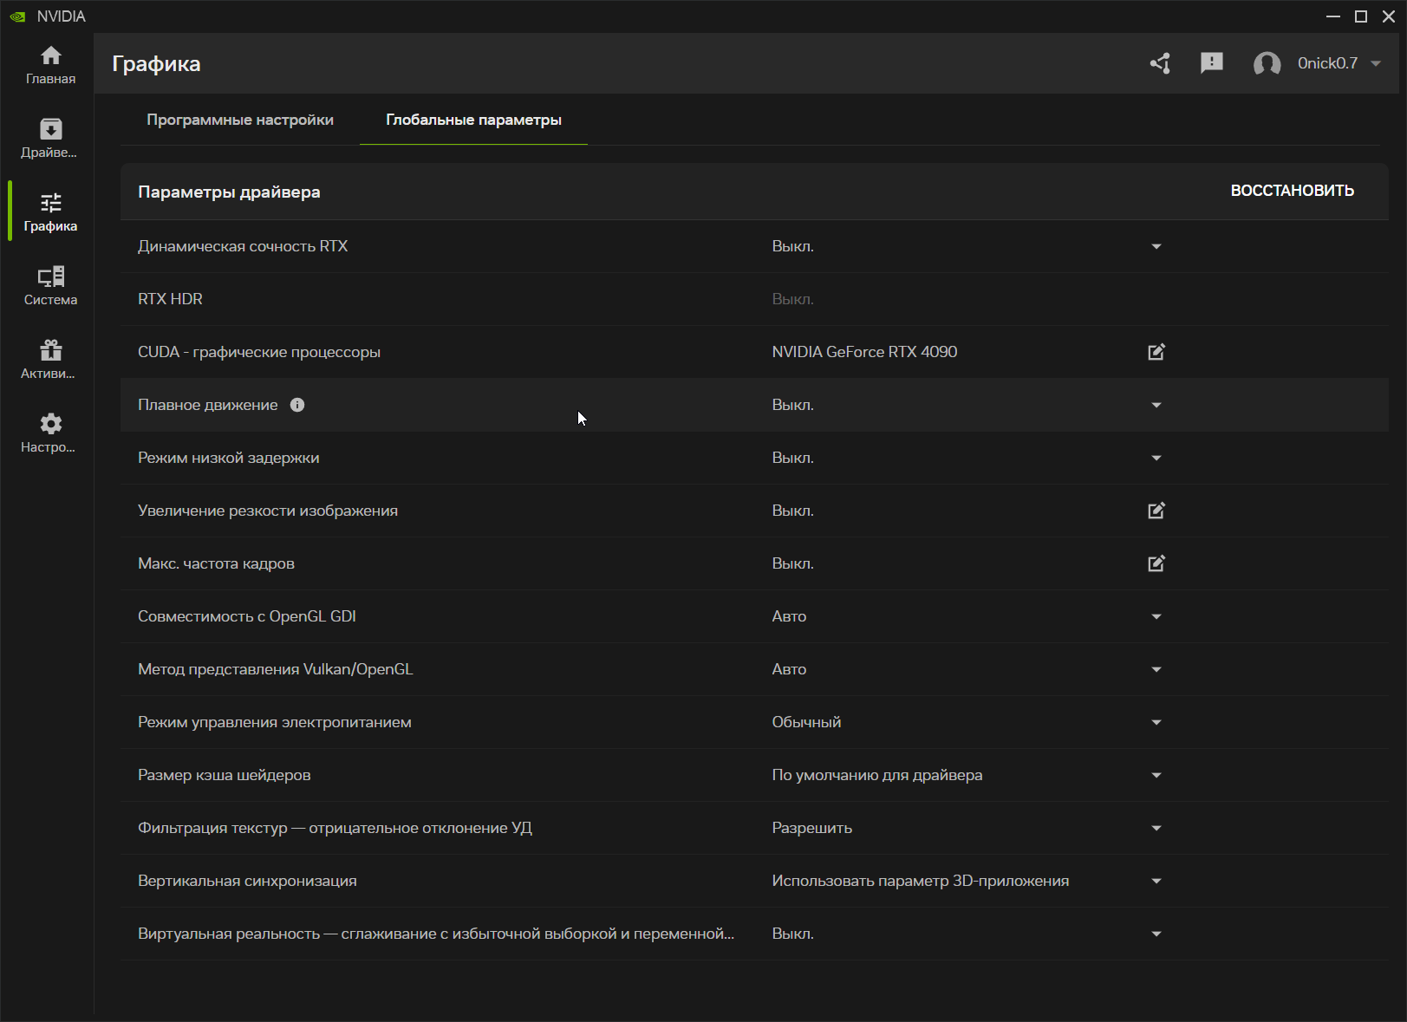Click the info icon beside Плавное движение
This screenshot has height=1022, width=1407.
coord(297,405)
